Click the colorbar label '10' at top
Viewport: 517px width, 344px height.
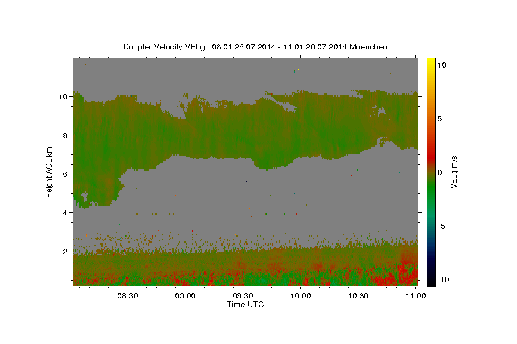442,64
